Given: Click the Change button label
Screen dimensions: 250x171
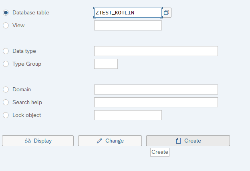Looking at the screenshot, I should coord(115,141).
